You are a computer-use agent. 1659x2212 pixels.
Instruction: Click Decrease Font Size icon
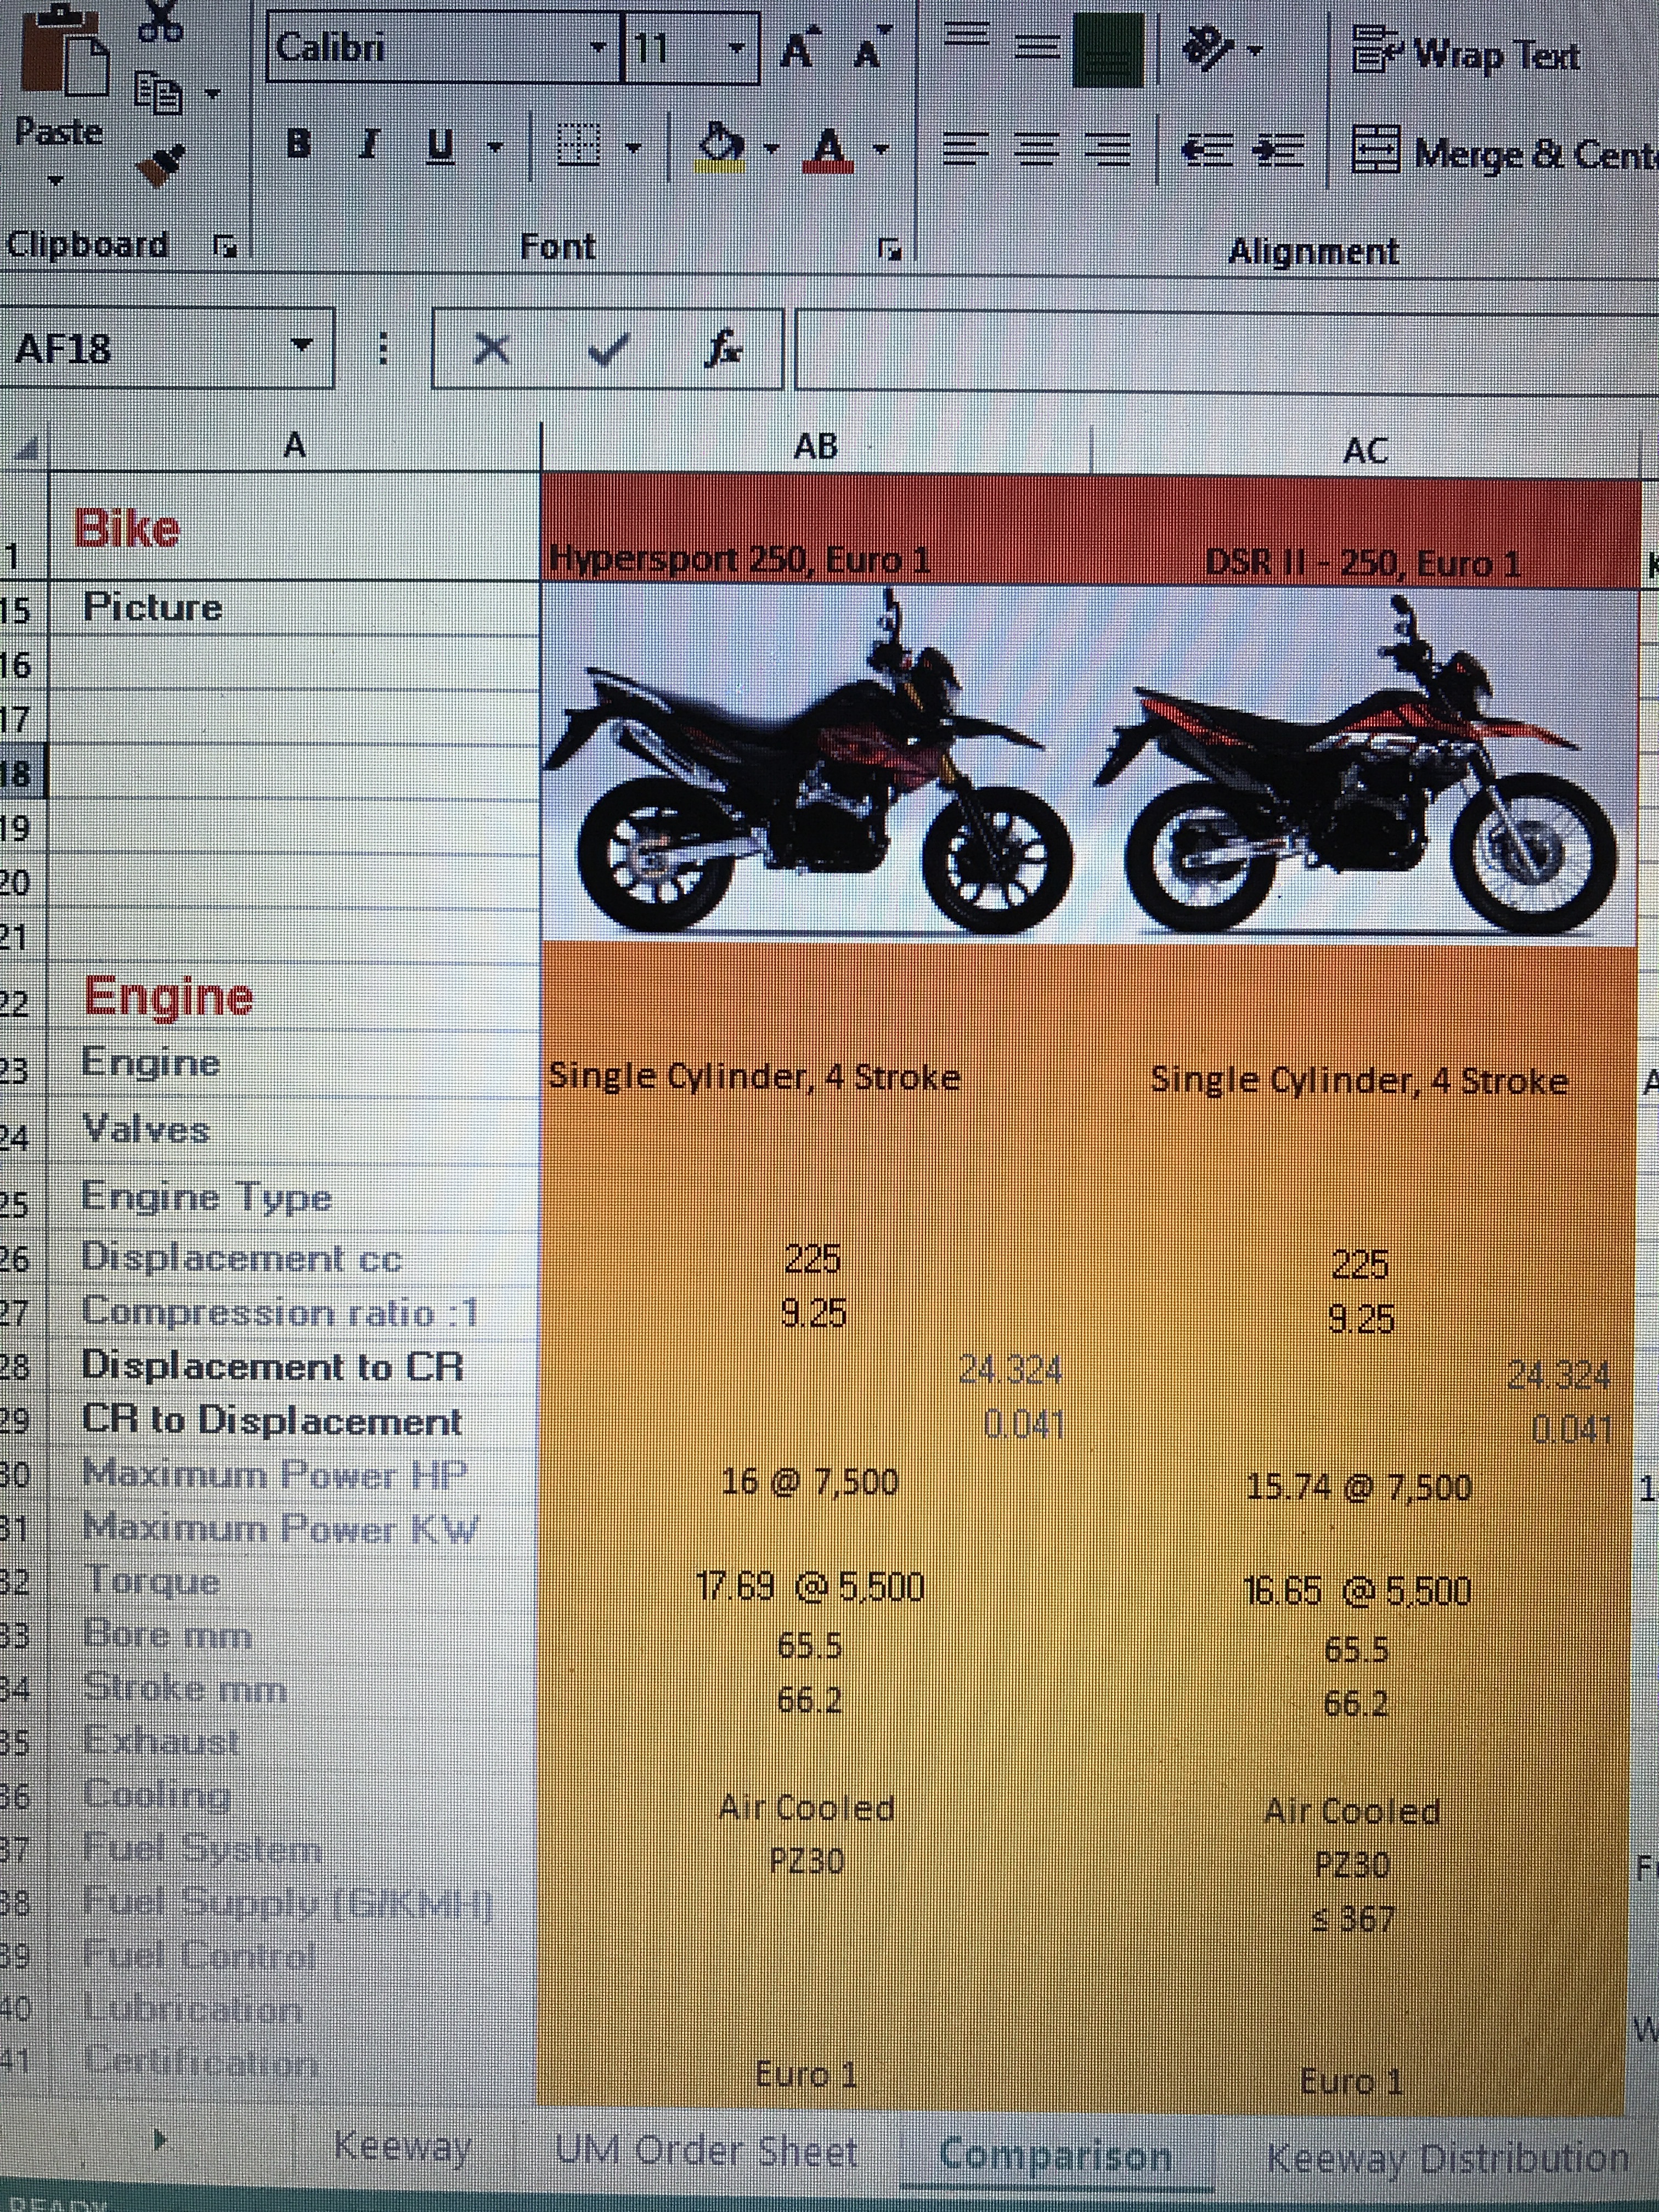[872, 47]
